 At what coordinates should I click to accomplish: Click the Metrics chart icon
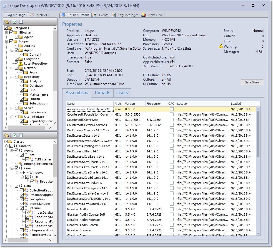click(x=32, y=15)
